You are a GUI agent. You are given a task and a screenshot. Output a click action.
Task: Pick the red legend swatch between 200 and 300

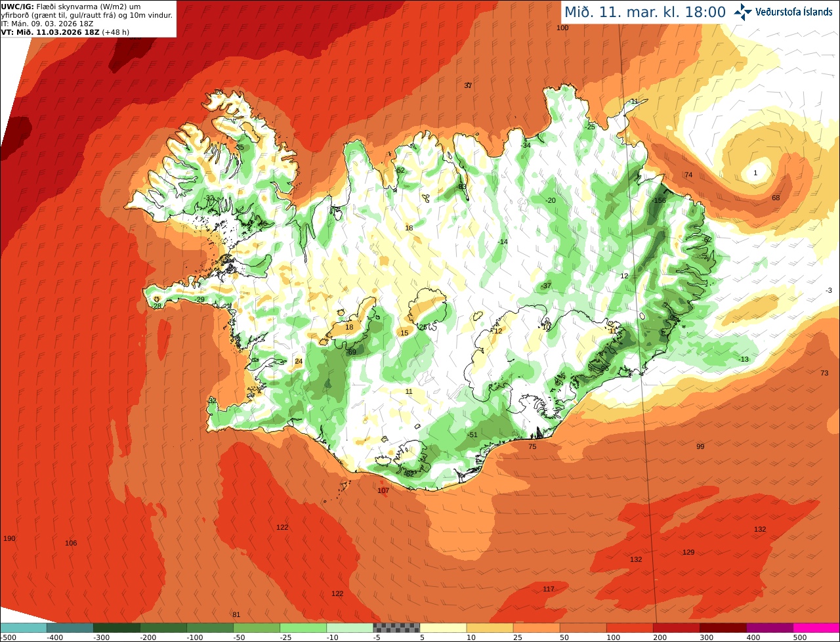tap(676, 628)
